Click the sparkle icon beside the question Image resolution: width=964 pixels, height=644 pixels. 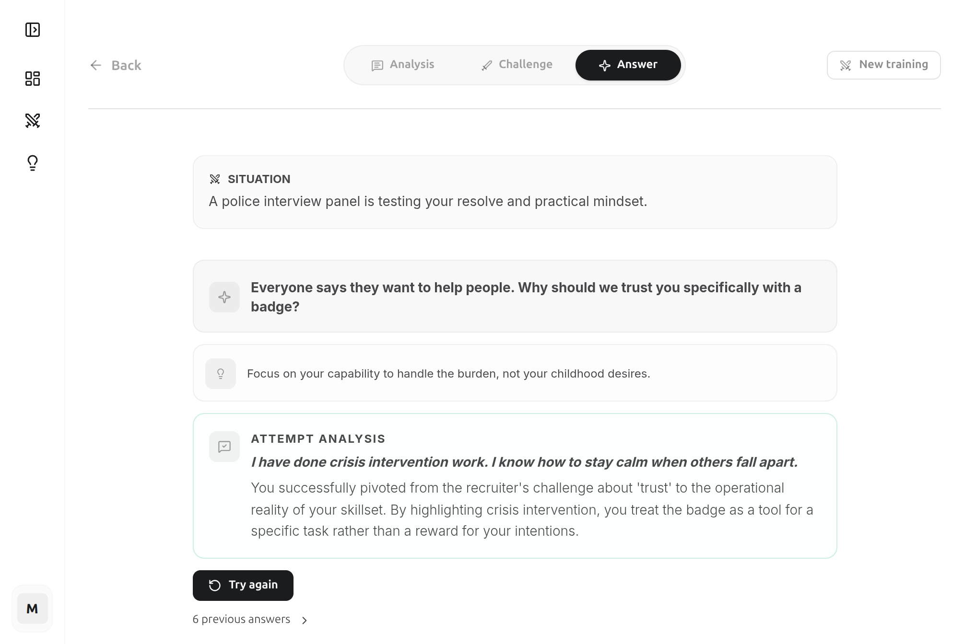click(224, 297)
